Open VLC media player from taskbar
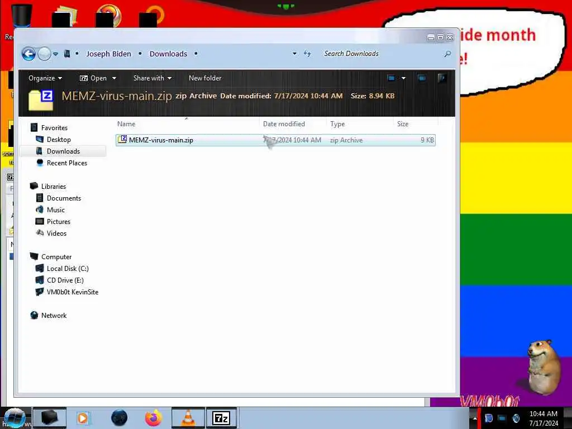 (188, 418)
